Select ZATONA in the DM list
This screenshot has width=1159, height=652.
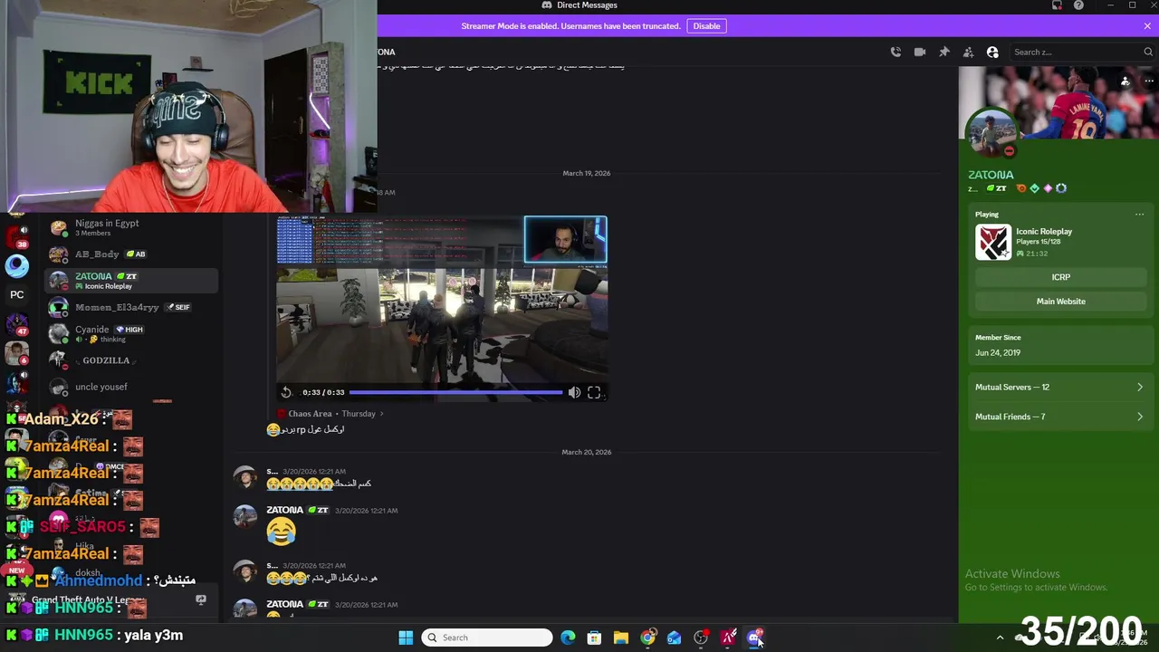pos(131,281)
